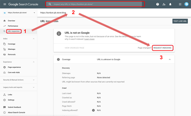Click the Removals crossed-eye icon
Screen dimensions: 191x116
4,54
